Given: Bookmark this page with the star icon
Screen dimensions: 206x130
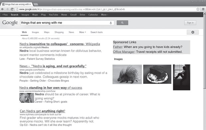Looking at the screenshot, I should tap(198, 9).
